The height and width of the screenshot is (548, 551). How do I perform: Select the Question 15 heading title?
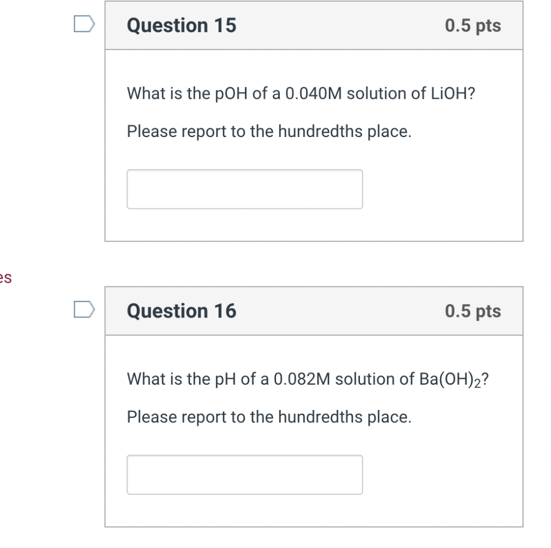[x=181, y=25]
